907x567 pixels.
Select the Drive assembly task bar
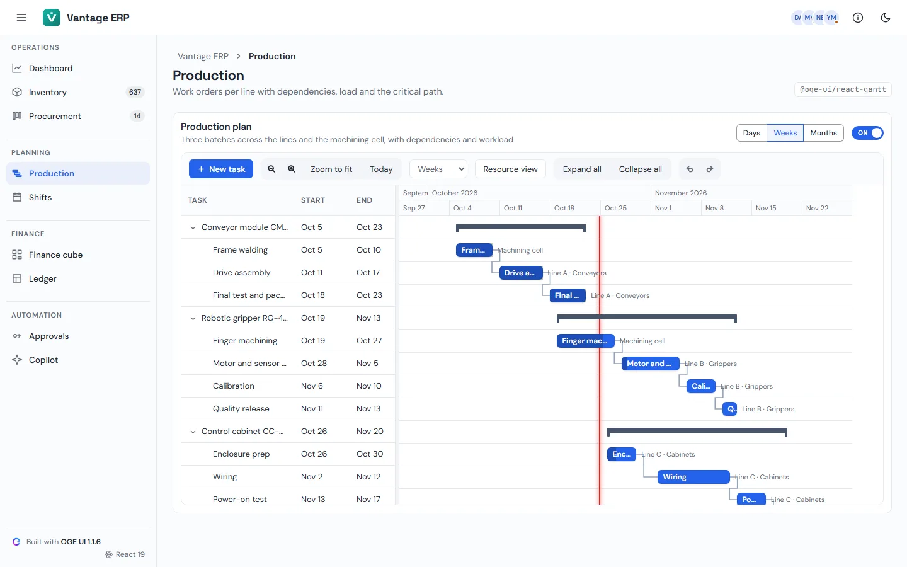click(521, 273)
